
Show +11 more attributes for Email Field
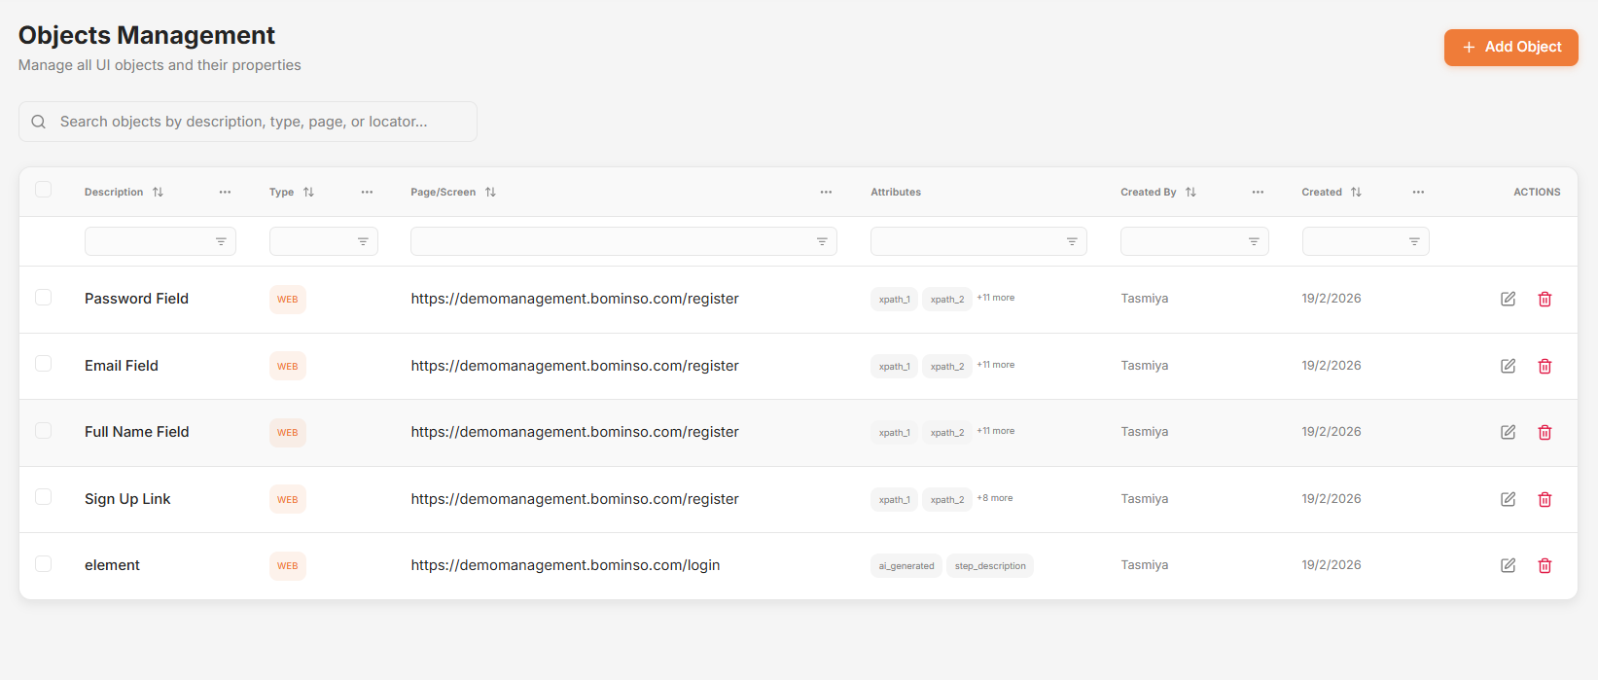pyautogui.click(x=995, y=365)
